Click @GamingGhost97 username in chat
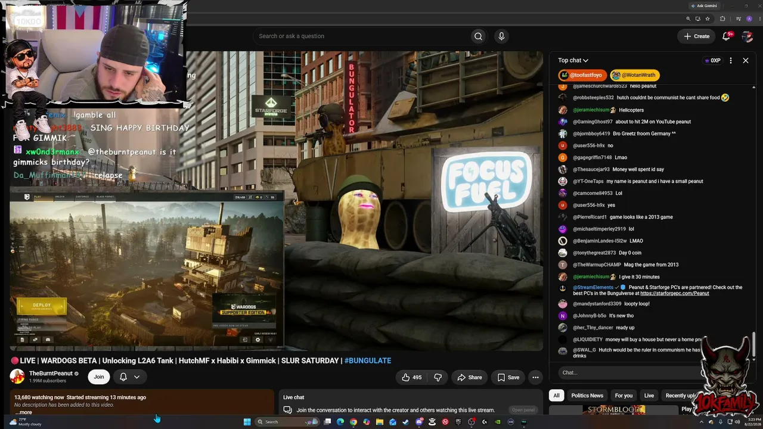 [593, 122]
